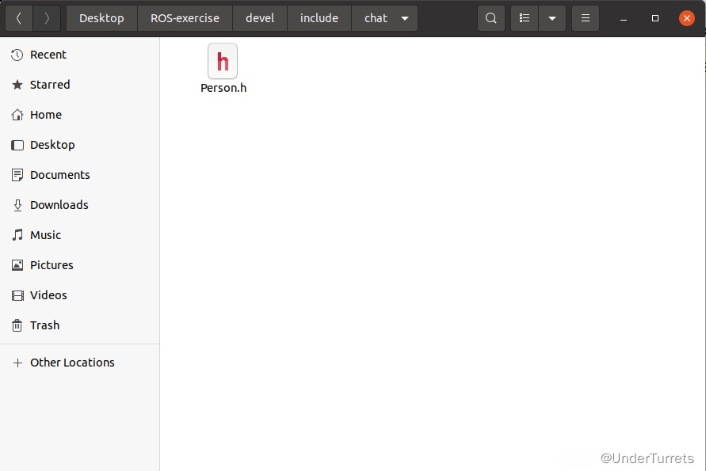This screenshot has height=471, width=706.
Task: Jump to ROS-exercise folder in path bar
Action: pos(185,18)
